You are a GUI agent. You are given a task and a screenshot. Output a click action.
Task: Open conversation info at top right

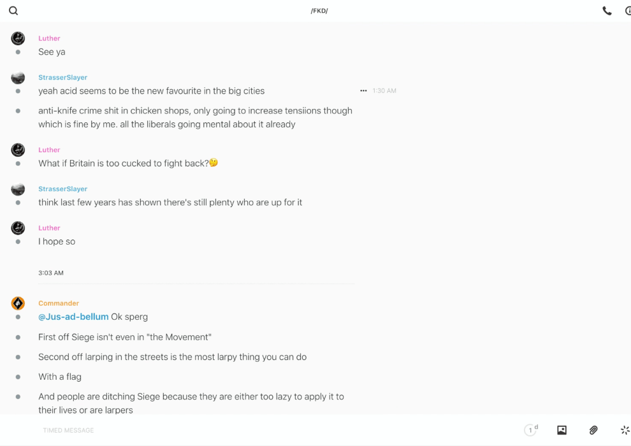[628, 11]
